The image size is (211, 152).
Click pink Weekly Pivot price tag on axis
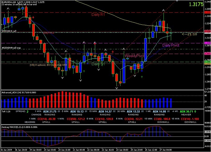208,54
